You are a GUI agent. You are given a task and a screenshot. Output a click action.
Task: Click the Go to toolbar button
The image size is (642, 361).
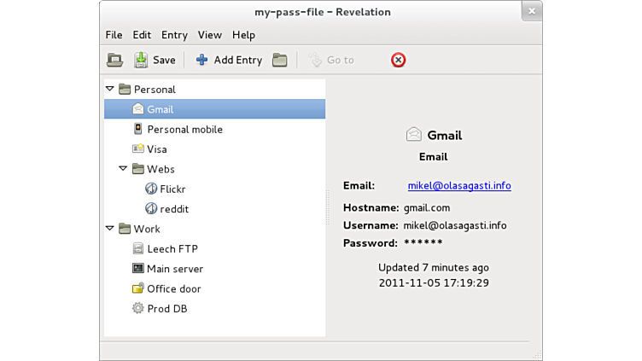coord(331,60)
